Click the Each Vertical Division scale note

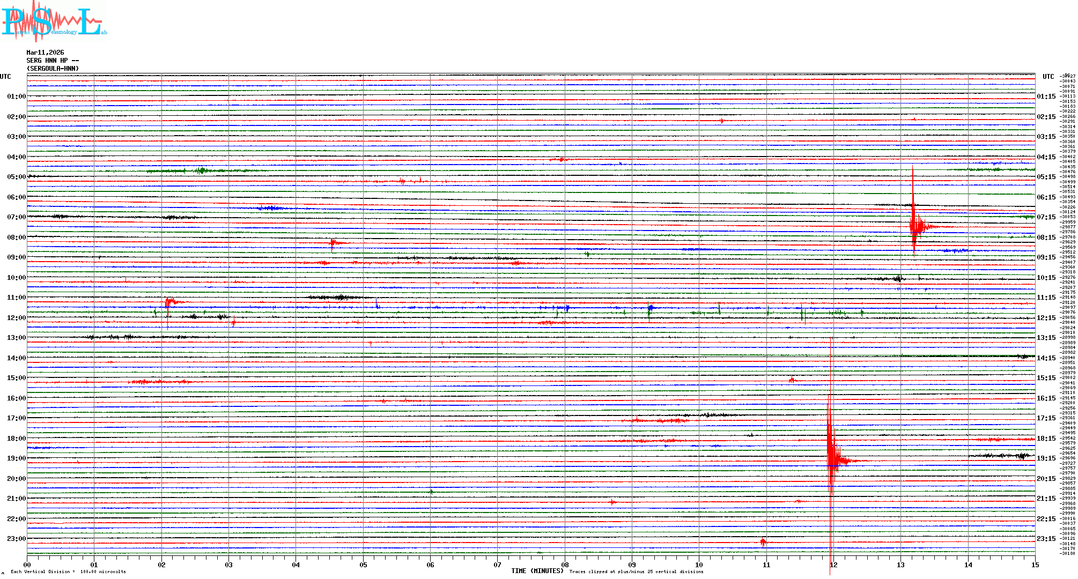point(68,571)
